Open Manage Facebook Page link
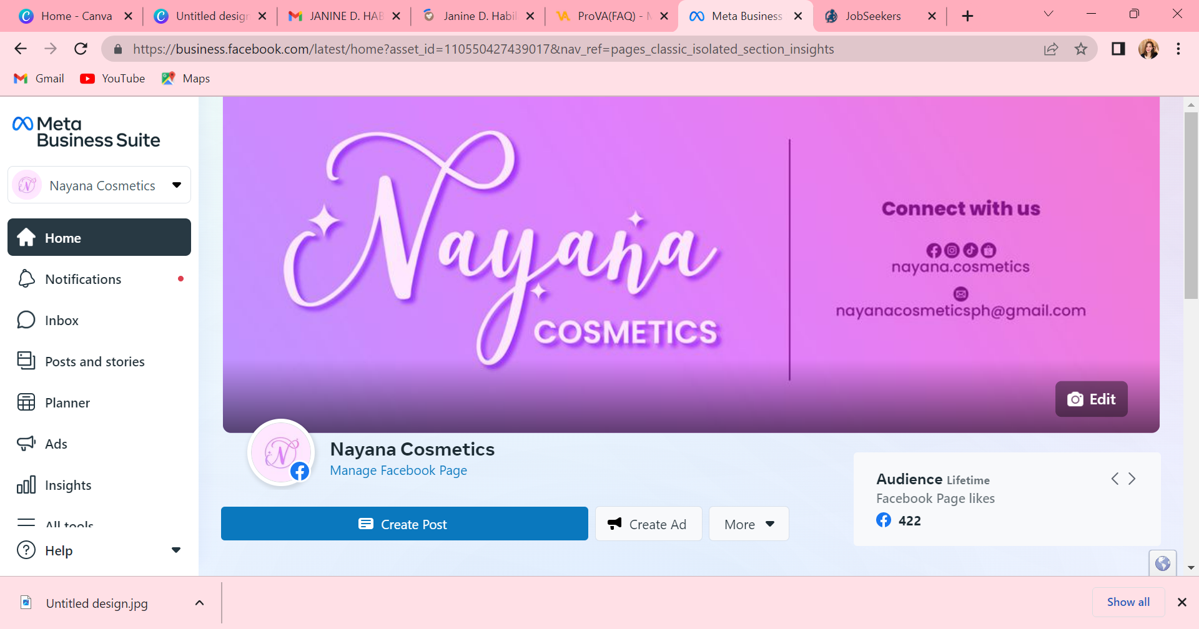The height and width of the screenshot is (629, 1199). click(398, 471)
